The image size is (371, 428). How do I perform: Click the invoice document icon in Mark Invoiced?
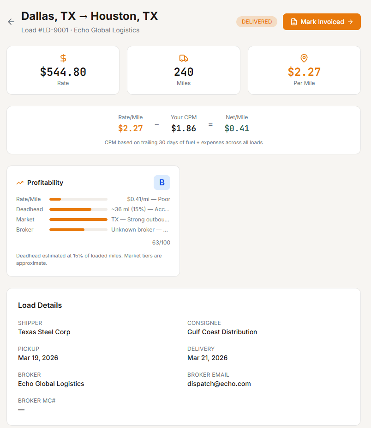(294, 22)
